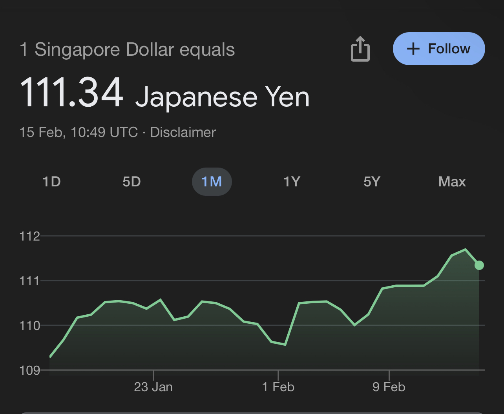The width and height of the screenshot is (504, 414).
Task: Click the 15 Feb, 10:49 UTC timestamp
Action: 79,132
